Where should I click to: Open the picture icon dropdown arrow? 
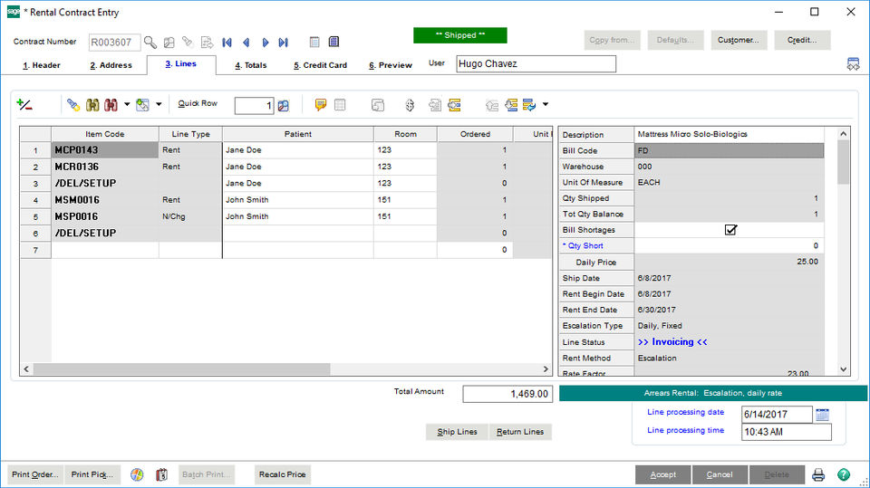[159, 104]
